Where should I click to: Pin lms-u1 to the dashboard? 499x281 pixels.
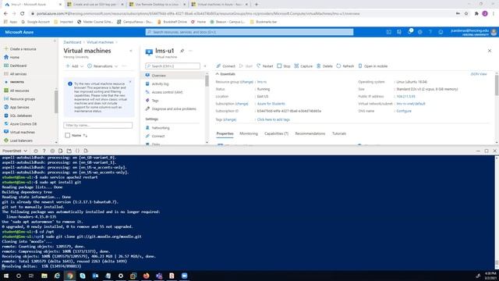182,51
